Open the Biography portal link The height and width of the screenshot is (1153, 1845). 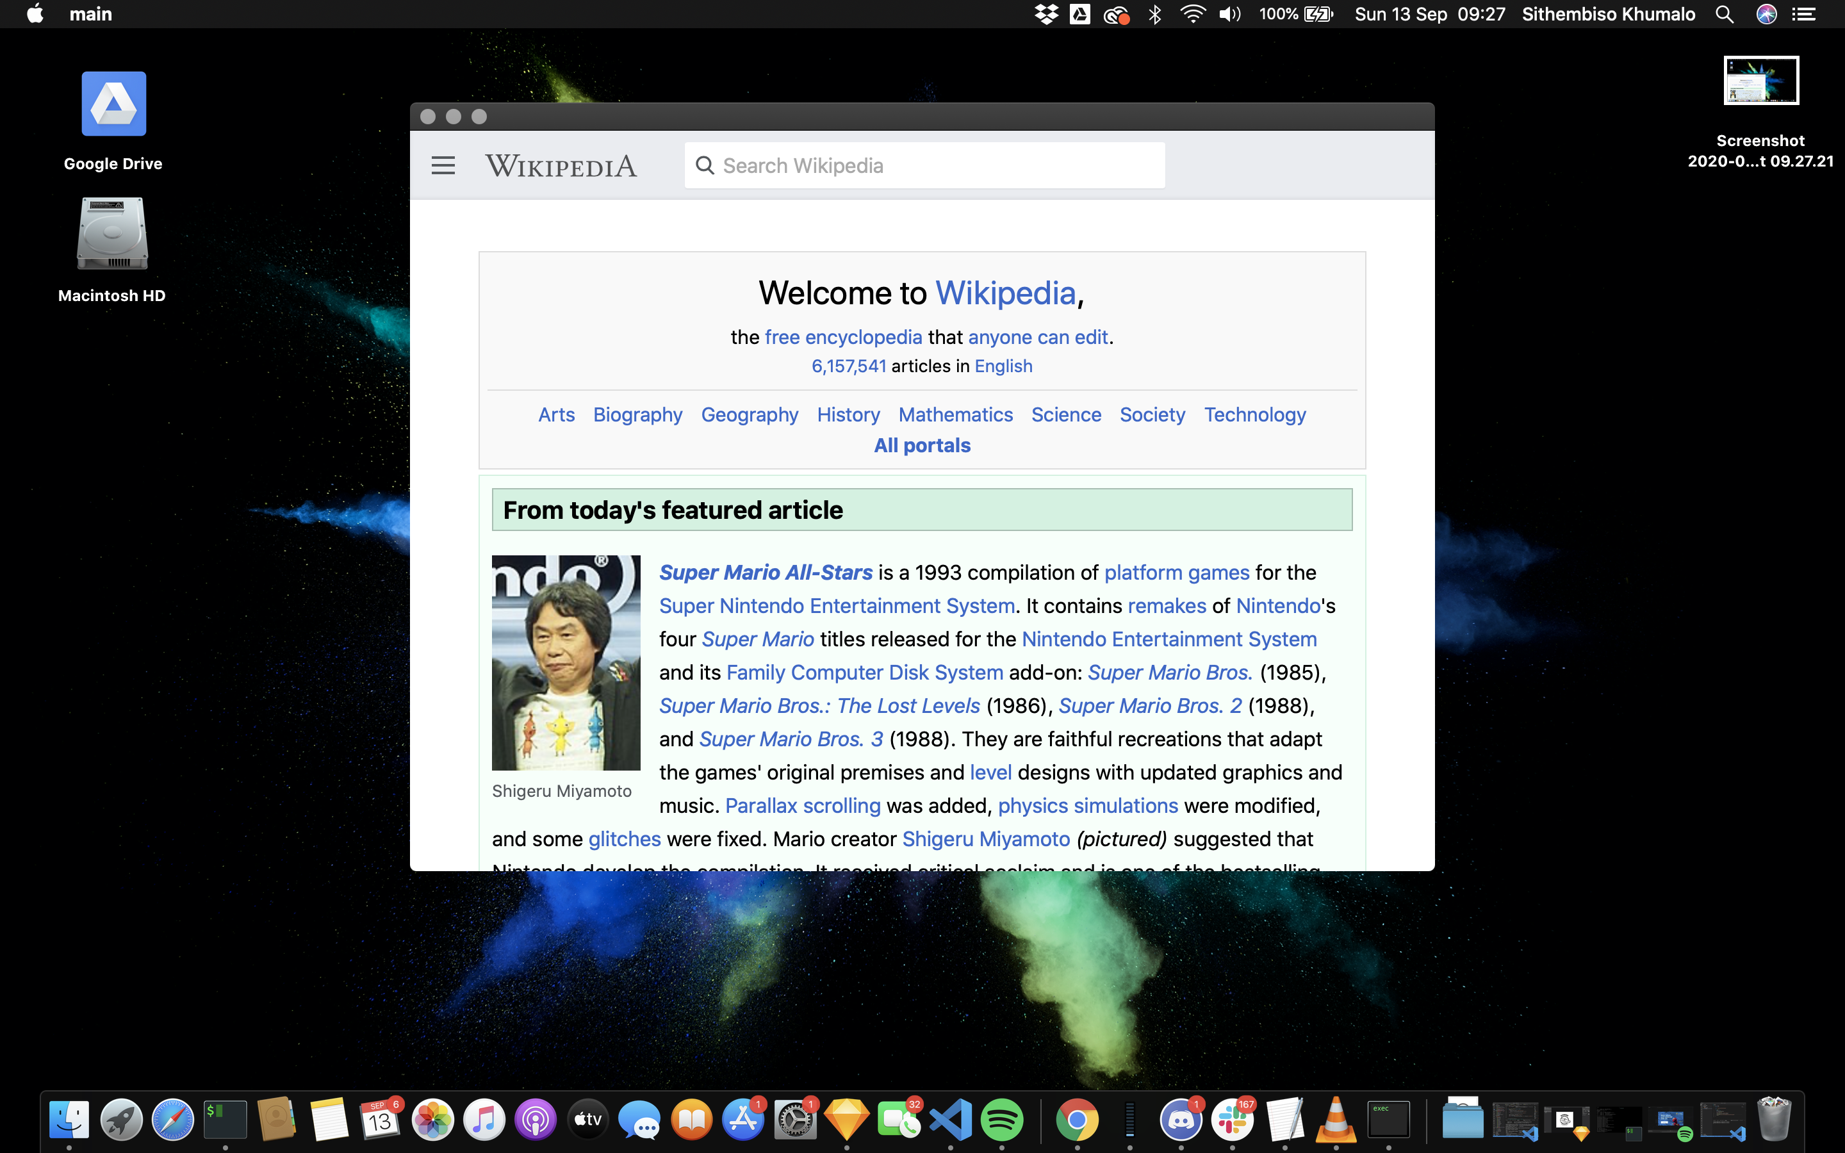pyautogui.click(x=637, y=415)
